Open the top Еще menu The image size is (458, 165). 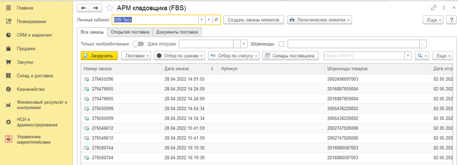pos(433,20)
